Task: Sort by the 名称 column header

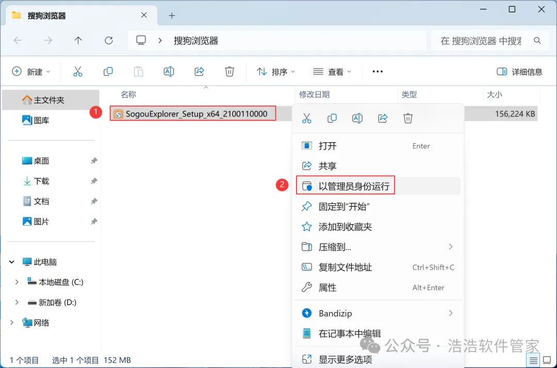Action: tap(128, 94)
